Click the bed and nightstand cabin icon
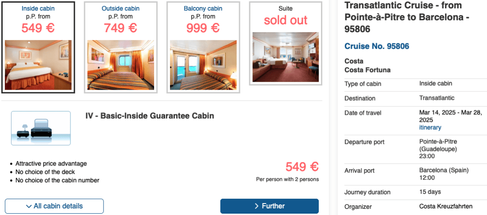The image size is (487, 215). (41, 128)
